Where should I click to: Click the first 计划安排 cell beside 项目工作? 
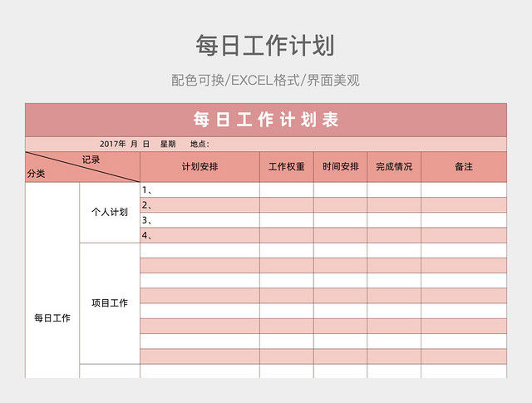click(x=199, y=251)
